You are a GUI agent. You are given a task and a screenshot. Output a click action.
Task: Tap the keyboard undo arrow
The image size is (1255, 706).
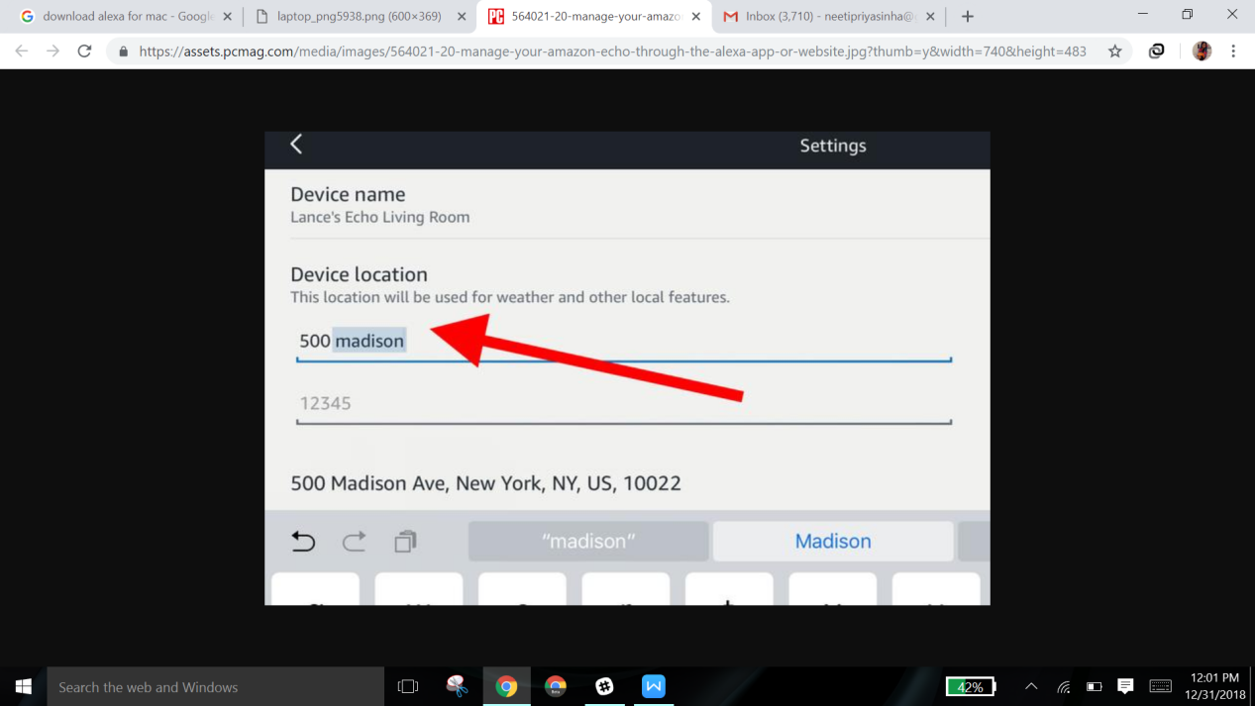click(303, 542)
